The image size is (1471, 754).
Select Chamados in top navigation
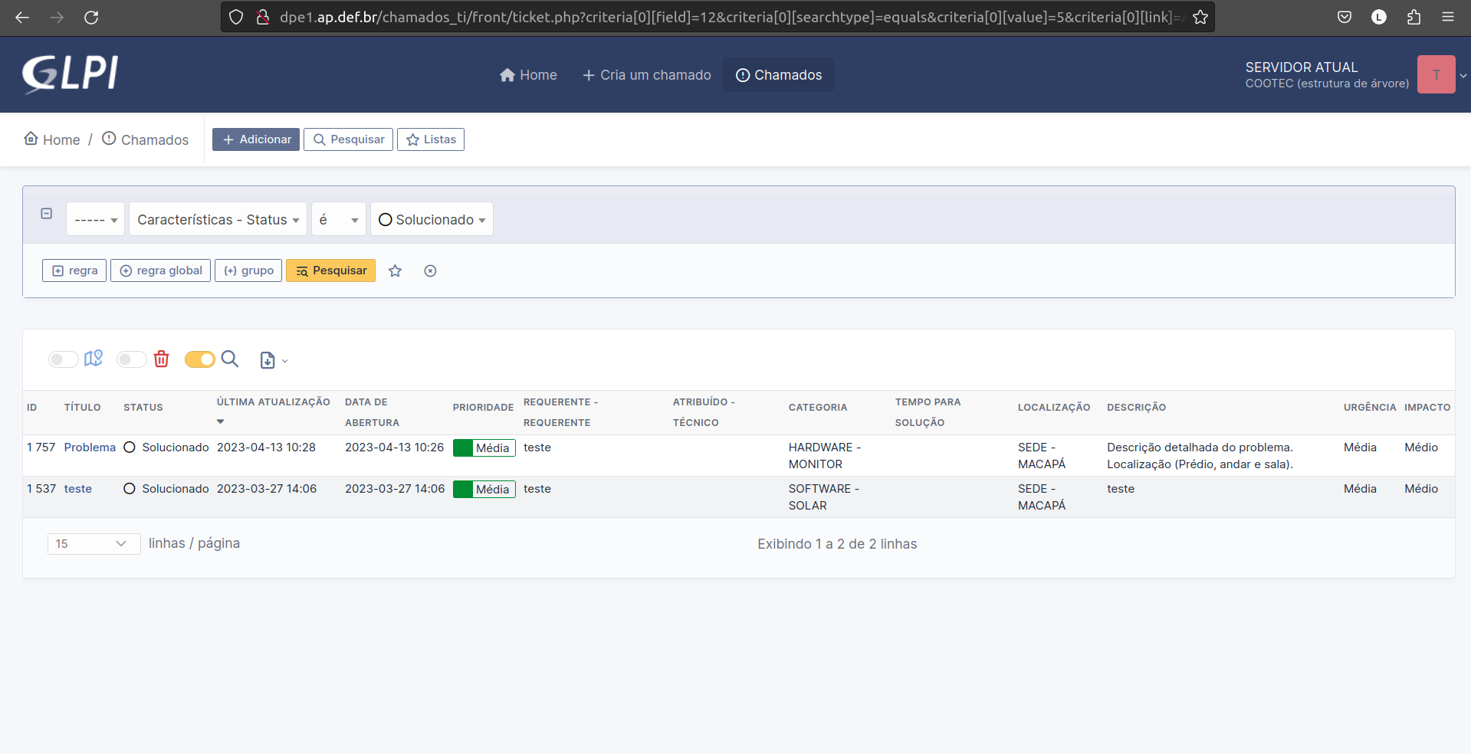pos(778,75)
